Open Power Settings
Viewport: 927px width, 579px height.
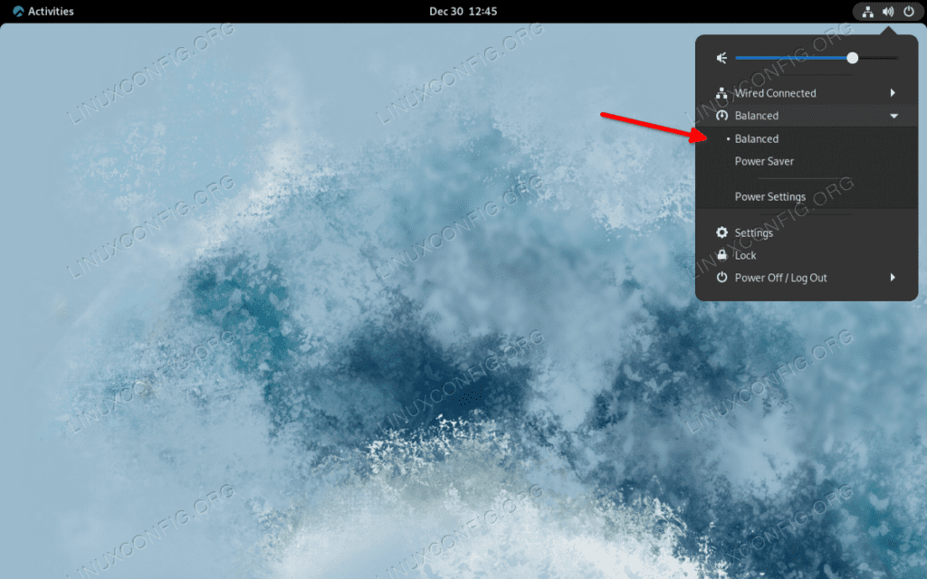tap(807, 196)
